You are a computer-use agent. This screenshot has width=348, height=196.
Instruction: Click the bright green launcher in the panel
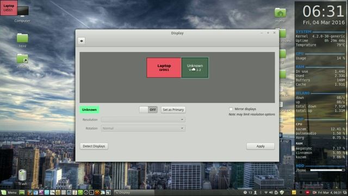coord(80,192)
